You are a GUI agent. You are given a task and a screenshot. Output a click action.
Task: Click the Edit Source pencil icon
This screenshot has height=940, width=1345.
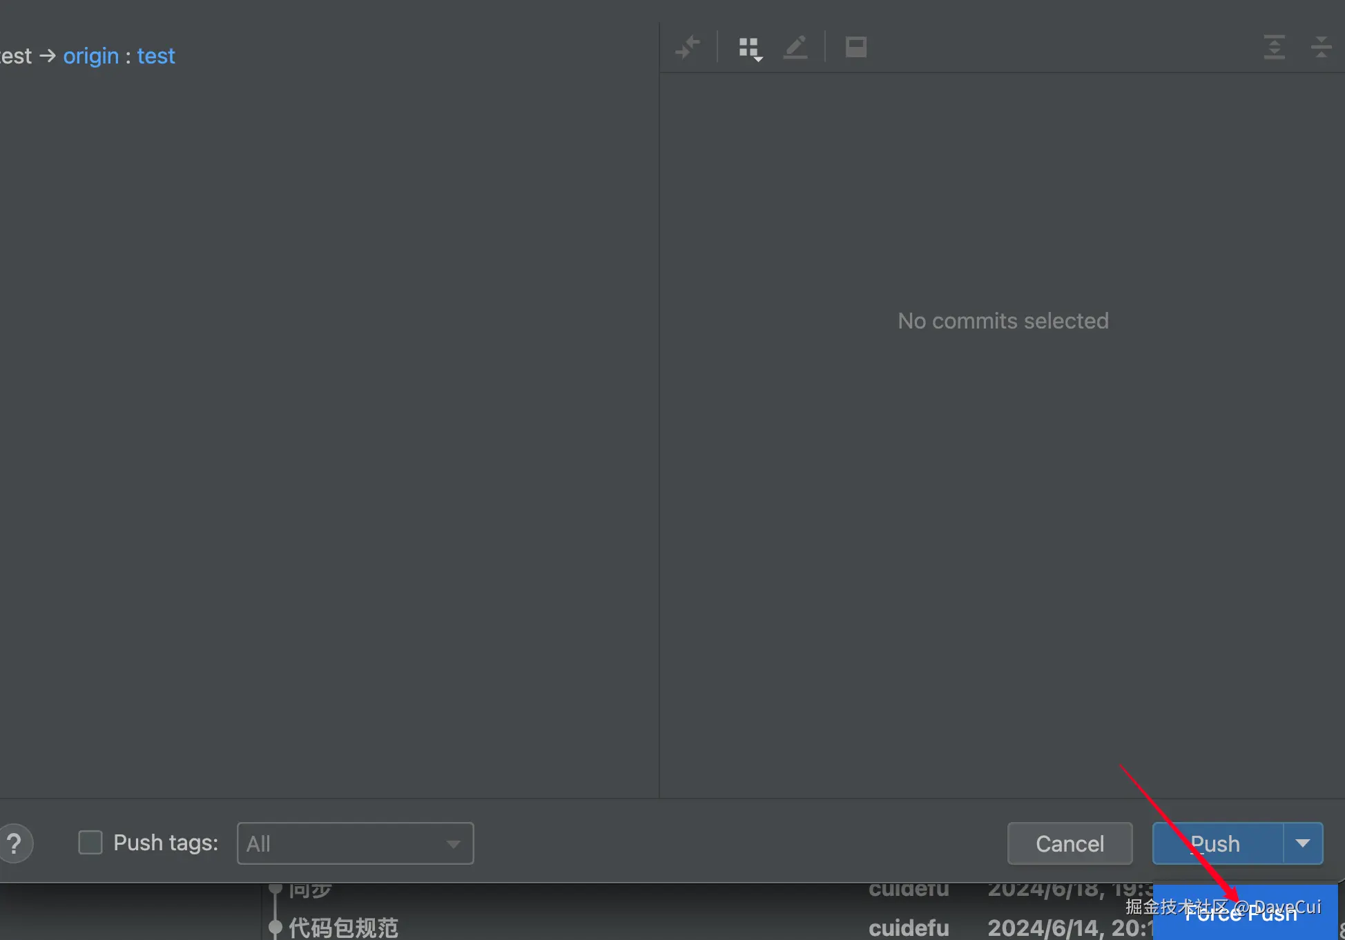795,48
